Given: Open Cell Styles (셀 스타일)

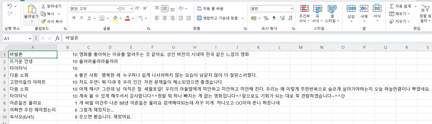Looking at the screenshot, I should pos(332,14).
